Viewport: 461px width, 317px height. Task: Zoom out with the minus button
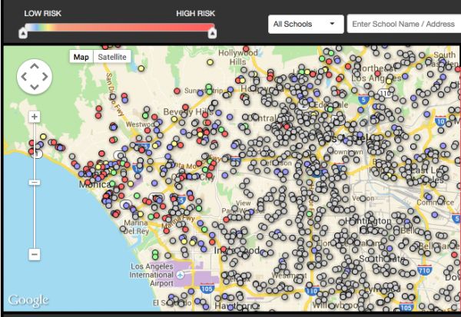coord(34,254)
